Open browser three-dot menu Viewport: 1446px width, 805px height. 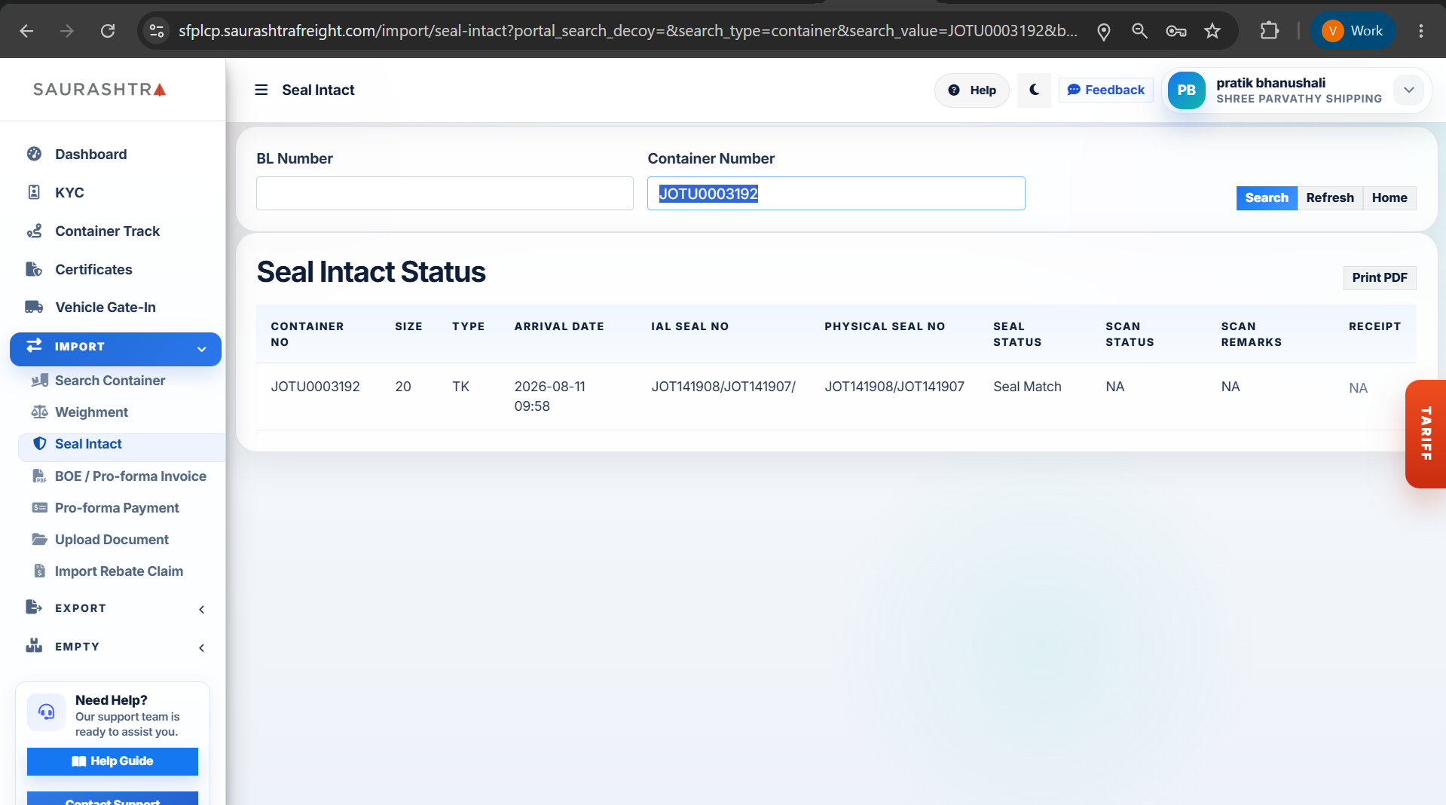[x=1420, y=31]
